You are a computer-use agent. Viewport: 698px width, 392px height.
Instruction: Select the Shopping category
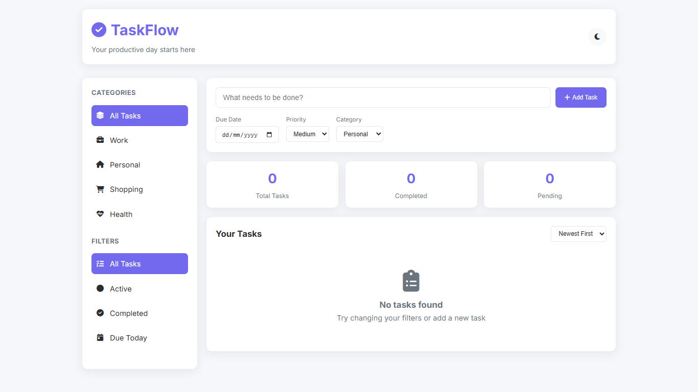pyautogui.click(x=139, y=189)
